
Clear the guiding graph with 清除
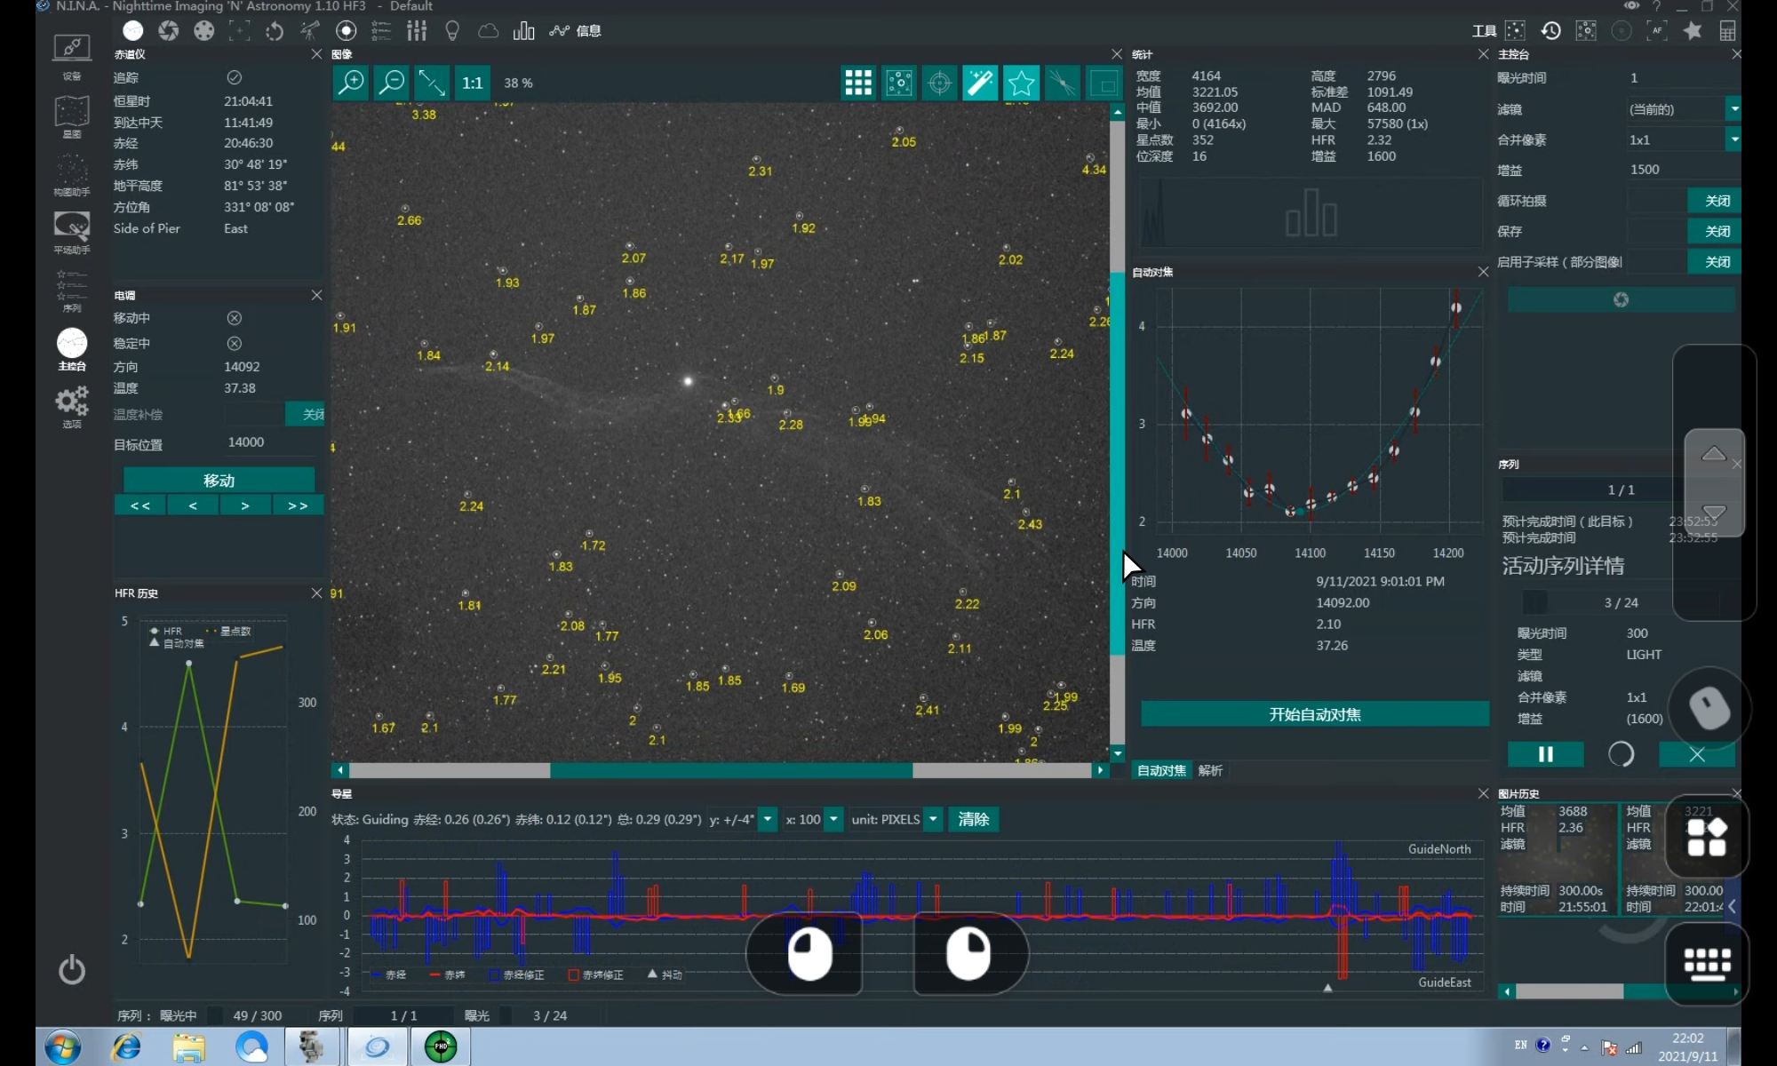pyautogui.click(x=974, y=819)
